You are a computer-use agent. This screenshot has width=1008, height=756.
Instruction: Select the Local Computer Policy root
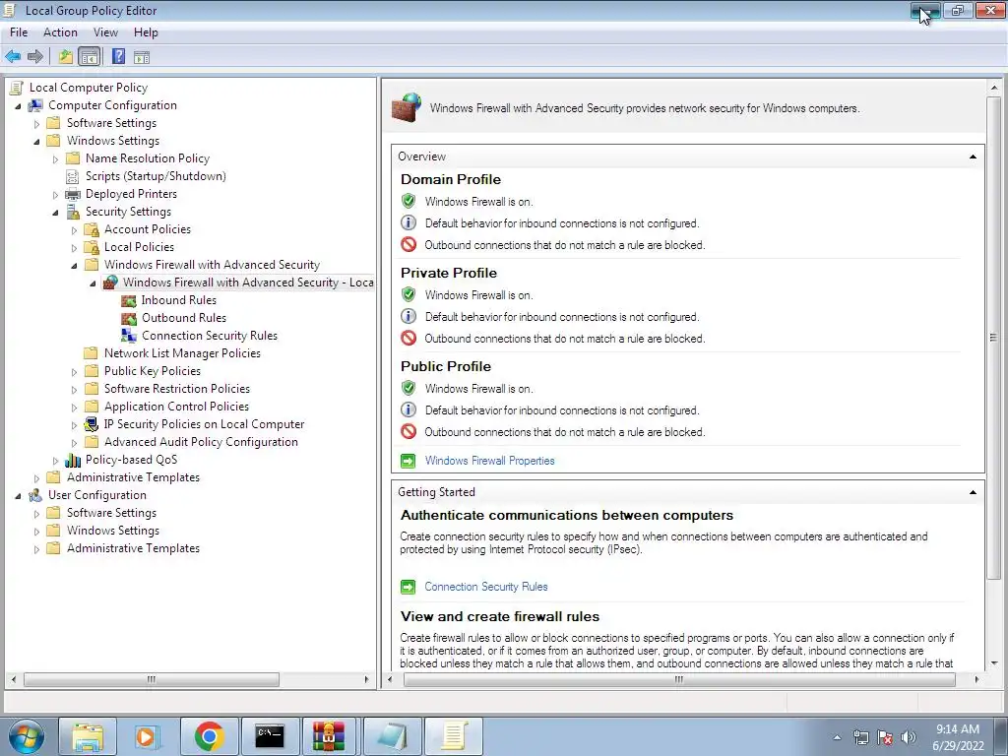point(89,88)
